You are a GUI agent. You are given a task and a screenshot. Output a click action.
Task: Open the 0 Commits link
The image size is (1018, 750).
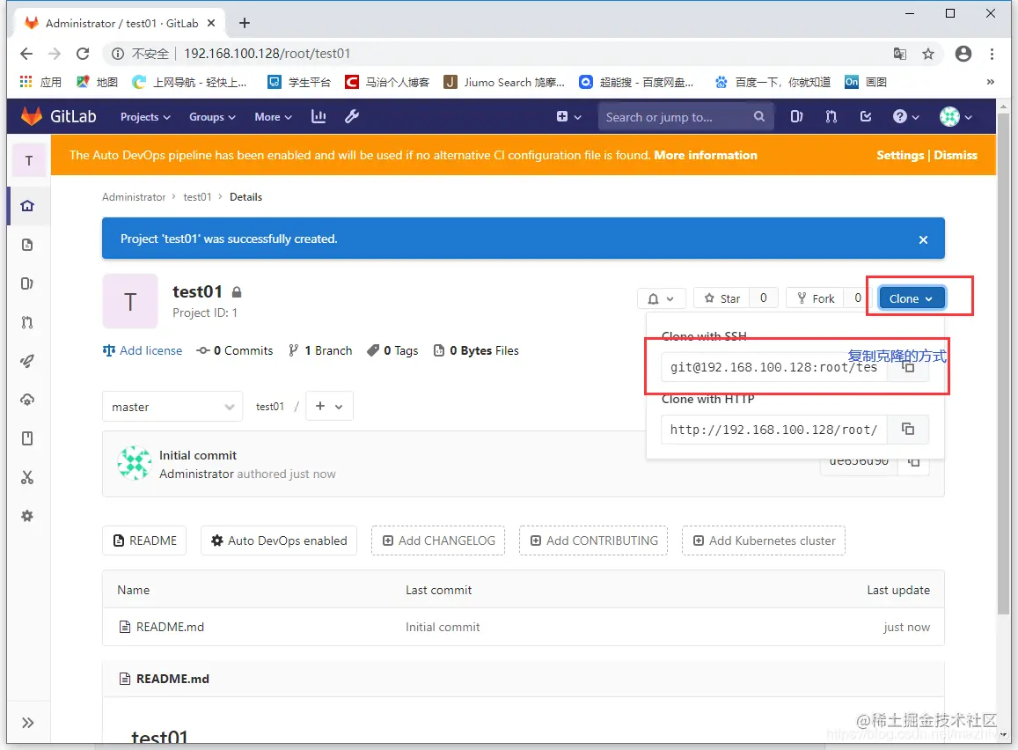click(x=235, y=350)
